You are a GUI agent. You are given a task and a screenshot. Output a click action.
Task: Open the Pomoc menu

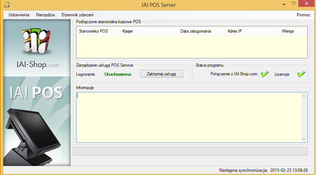tap(303, 15)
